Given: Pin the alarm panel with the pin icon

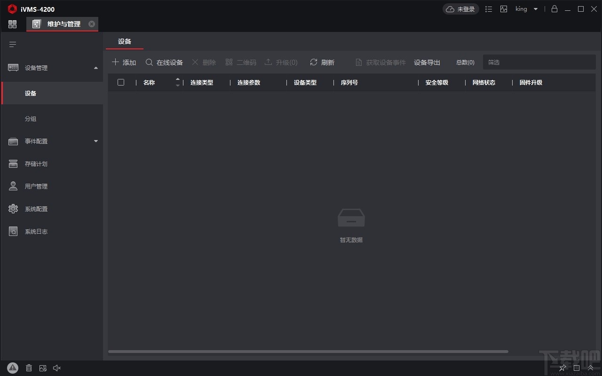Looking at the screenshot, I should [x=562, y=368].
